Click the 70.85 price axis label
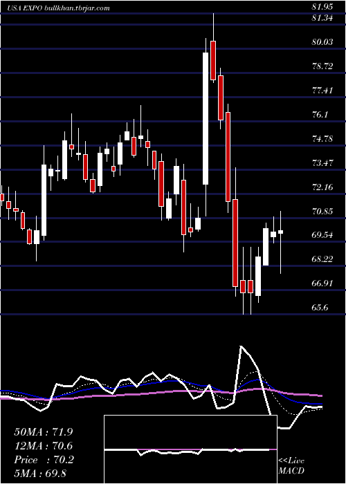346x484 pixels. pyautogui.click(x=322, y=212)
